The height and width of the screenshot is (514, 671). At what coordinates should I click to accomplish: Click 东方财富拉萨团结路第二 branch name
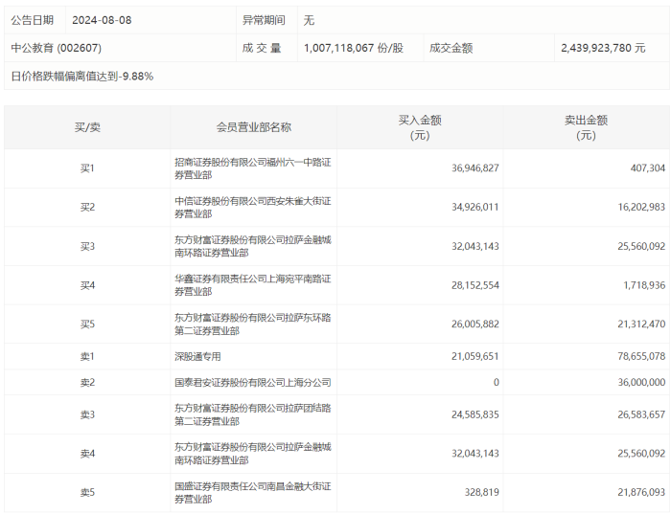pyautogui.click(x=252, y=414)
